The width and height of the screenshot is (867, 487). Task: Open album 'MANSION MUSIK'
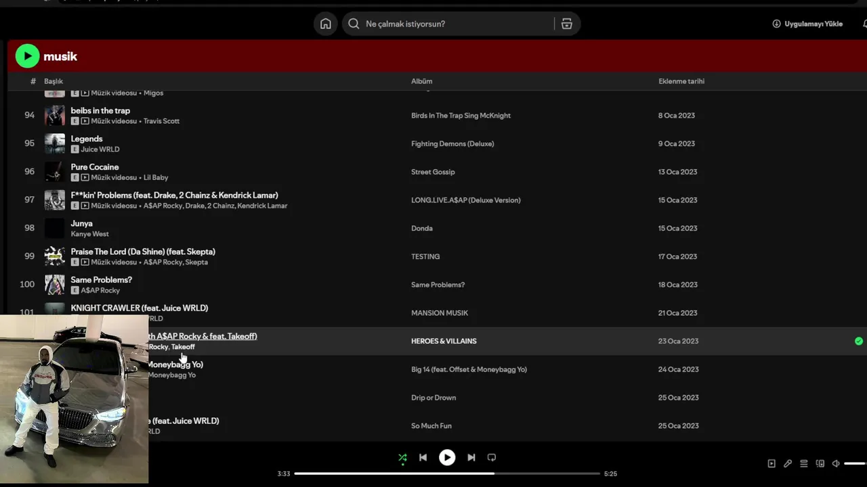point(440,313)
